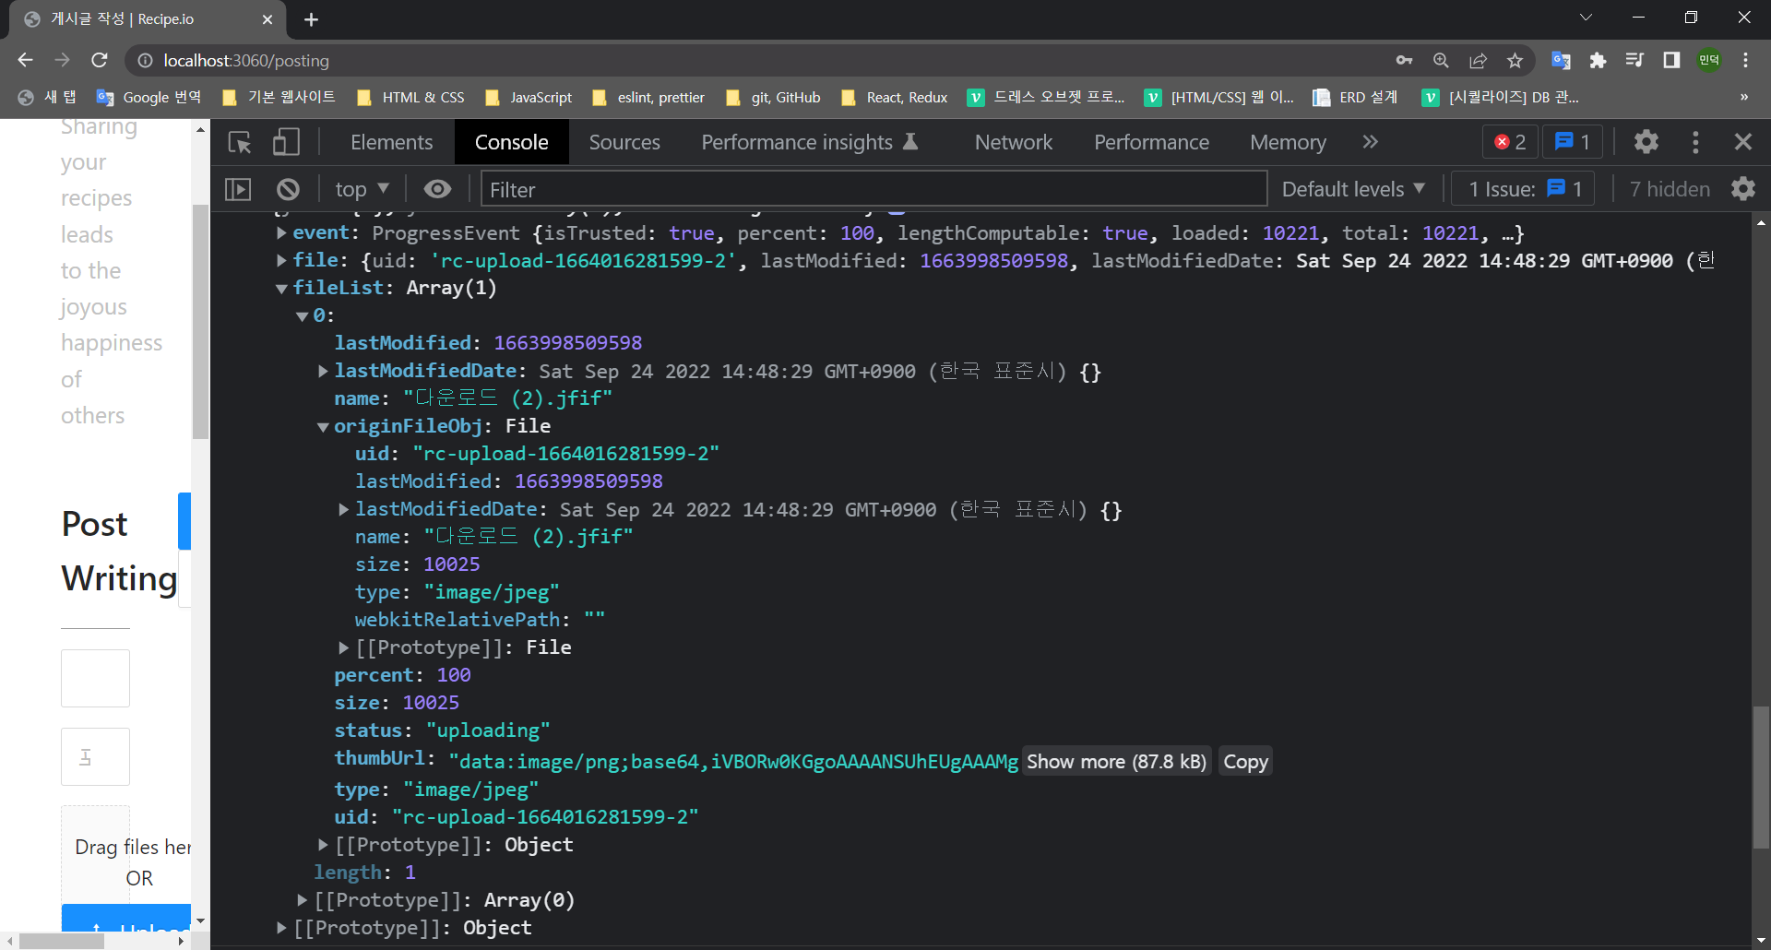Open the React, Redux bookmark folder
The image size is (1771, 950).
pos(895,97)
